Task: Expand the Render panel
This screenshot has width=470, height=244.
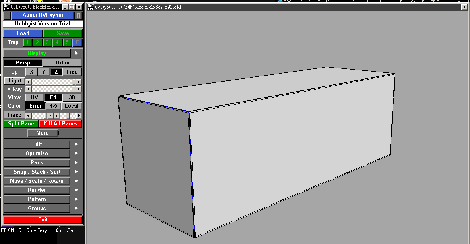Action: pos(37,190)
